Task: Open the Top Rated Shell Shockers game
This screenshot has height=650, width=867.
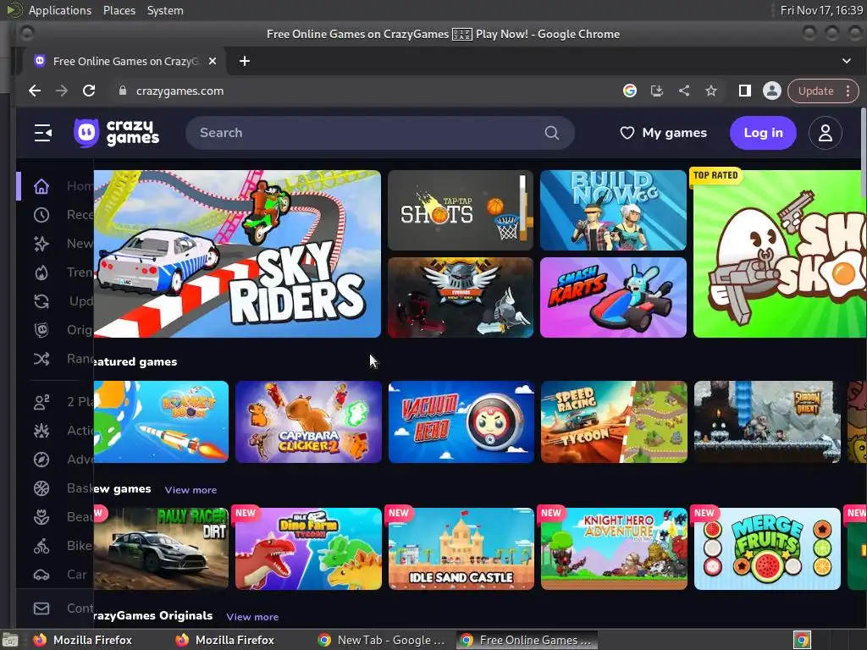Action: click(x=780, y=254)
